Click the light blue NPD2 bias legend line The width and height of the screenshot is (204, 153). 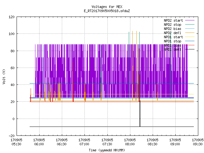(x=190, y=28)
